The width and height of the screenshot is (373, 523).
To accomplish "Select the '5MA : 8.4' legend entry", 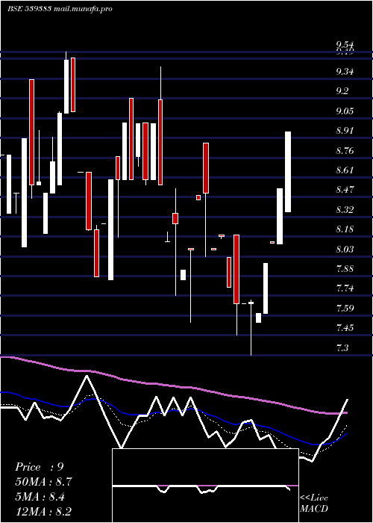I will pyautogui.click(x=40, y=497).
